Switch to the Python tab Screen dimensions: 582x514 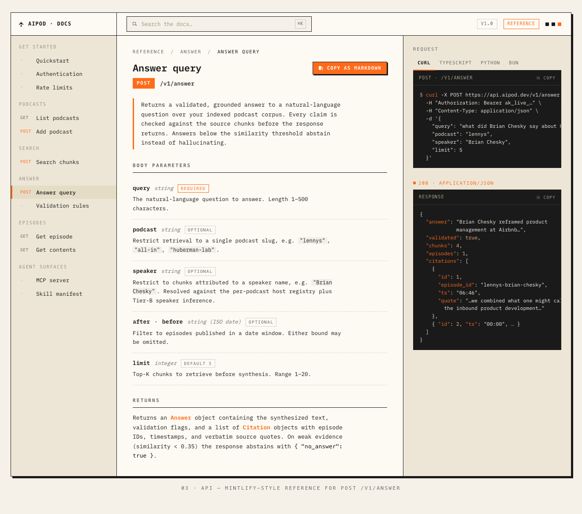pyautogui.click(x=490, y=63)
